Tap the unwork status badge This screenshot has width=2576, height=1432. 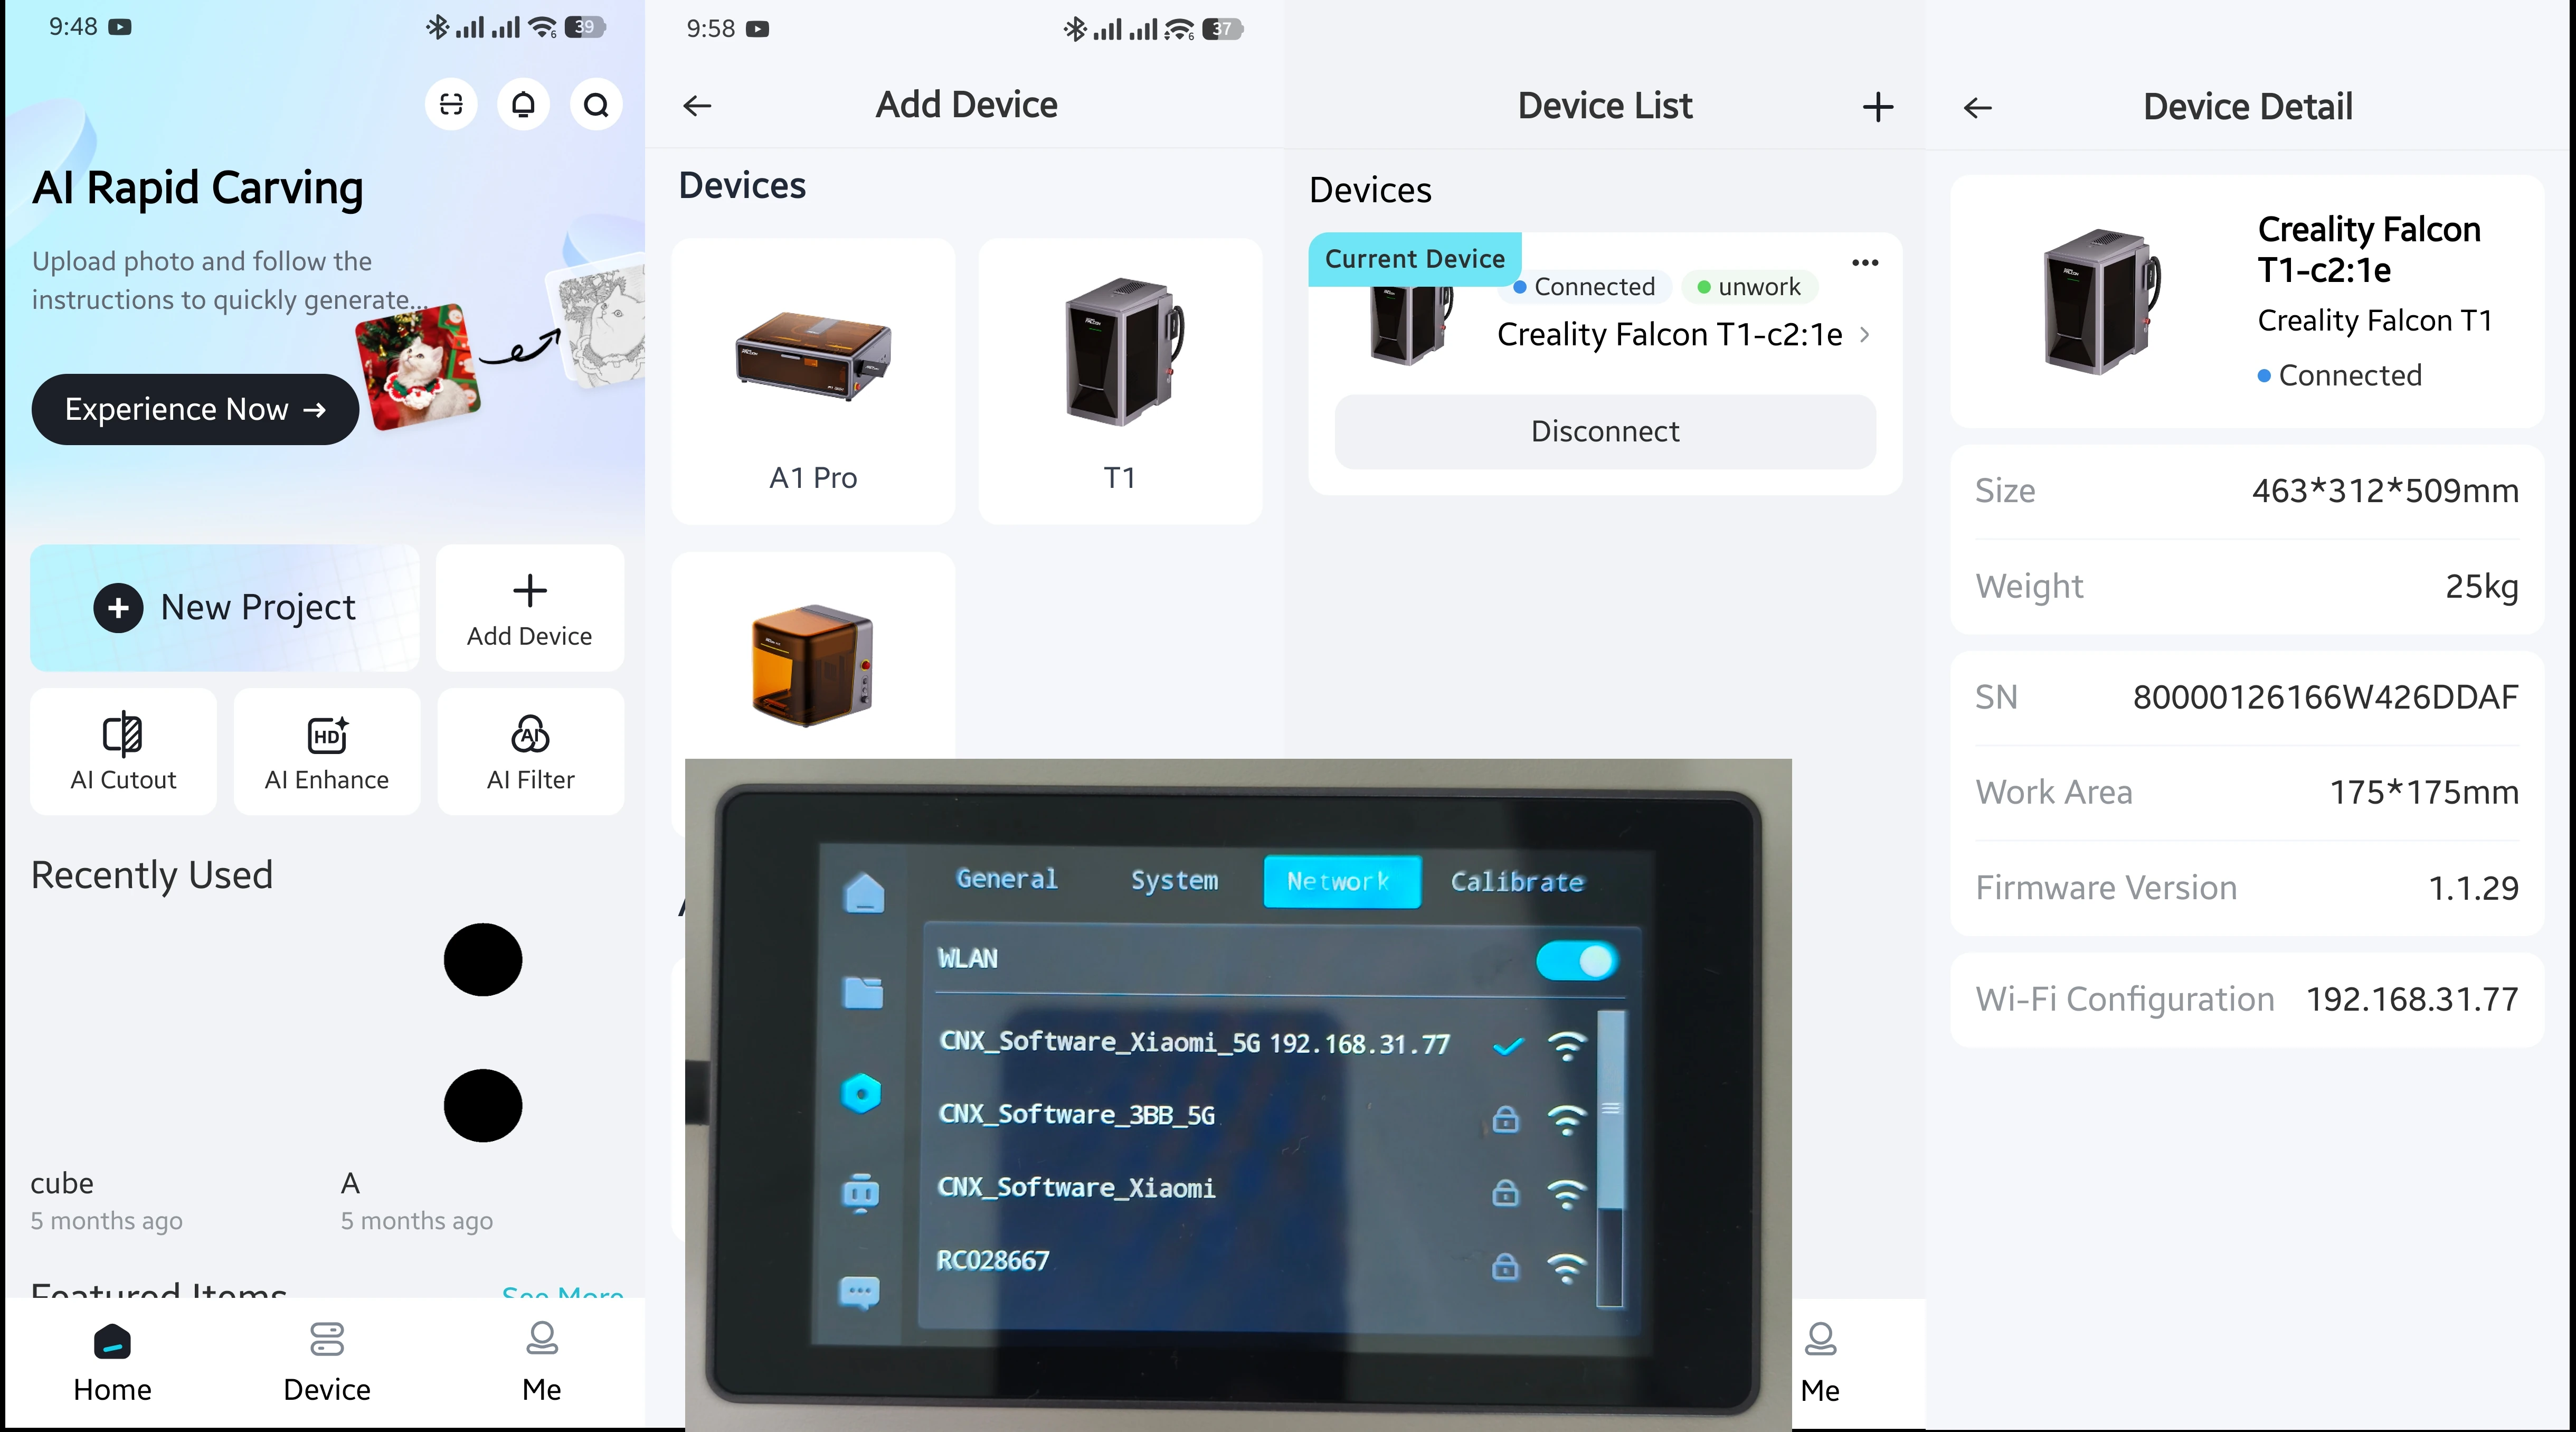click(x=1749, y=287)
